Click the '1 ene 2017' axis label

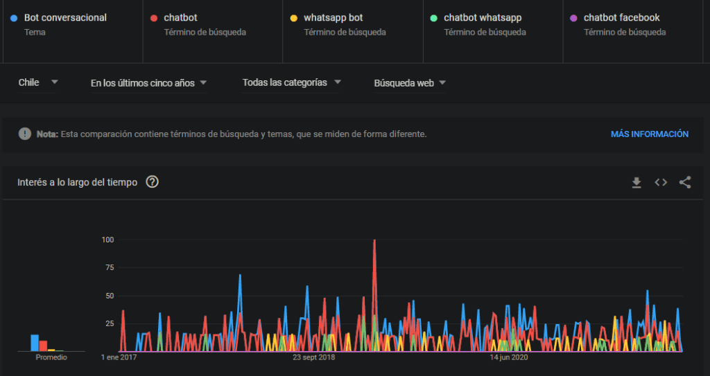tap(119, 357)
